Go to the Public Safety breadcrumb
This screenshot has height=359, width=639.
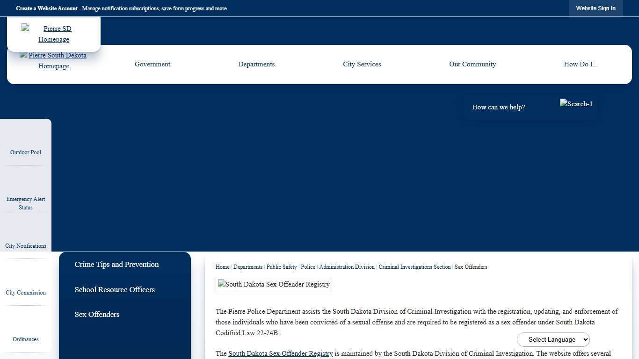click(x=282, y=267)
